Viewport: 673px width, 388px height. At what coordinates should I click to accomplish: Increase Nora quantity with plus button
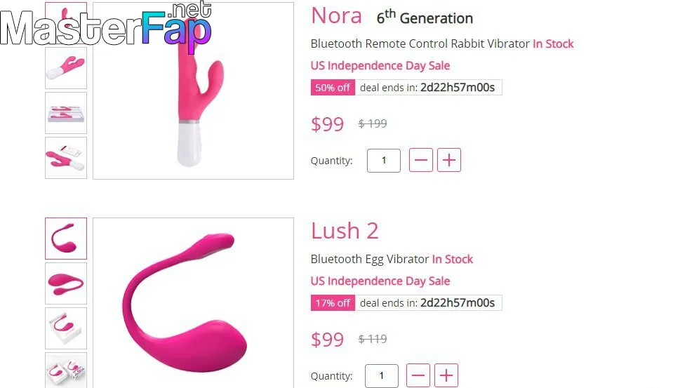449,161
